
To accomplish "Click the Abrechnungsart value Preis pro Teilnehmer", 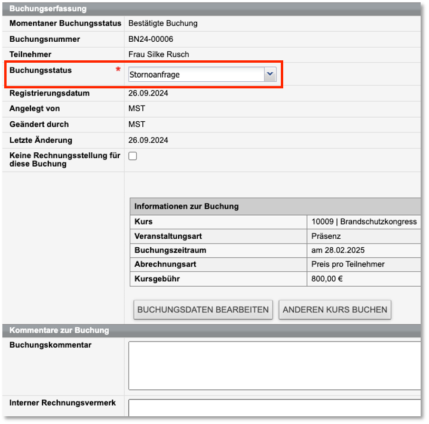I will 348,265.
